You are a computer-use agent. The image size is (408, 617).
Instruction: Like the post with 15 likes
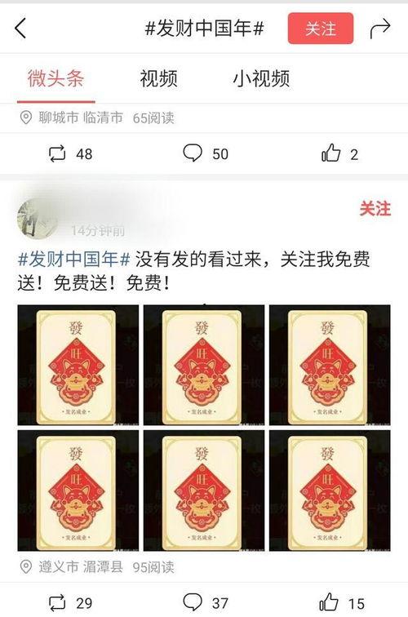click(330, 601)
